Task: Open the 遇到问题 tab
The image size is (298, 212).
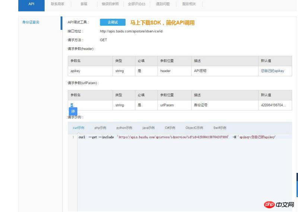Action: coord(163,4)
